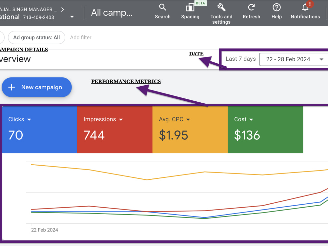Click the Ad group status: All filter
The image size is (328, 246).
[37, 37]
